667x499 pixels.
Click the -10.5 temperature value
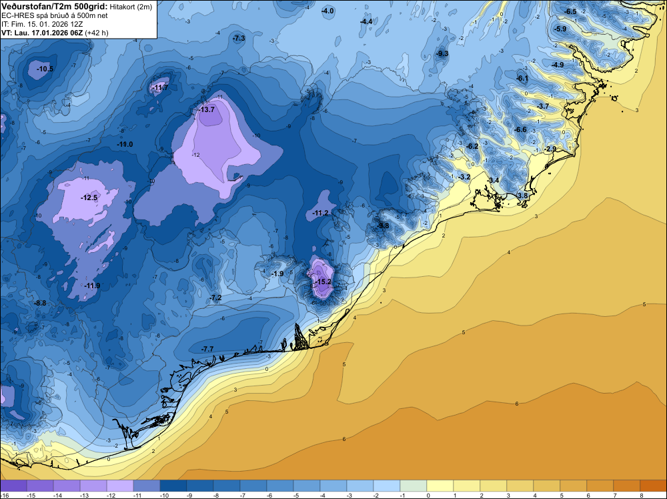click(x=45, y=69)
